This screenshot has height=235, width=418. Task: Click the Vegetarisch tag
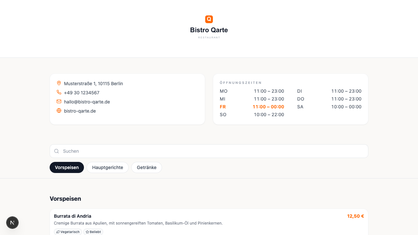point(68,232)
